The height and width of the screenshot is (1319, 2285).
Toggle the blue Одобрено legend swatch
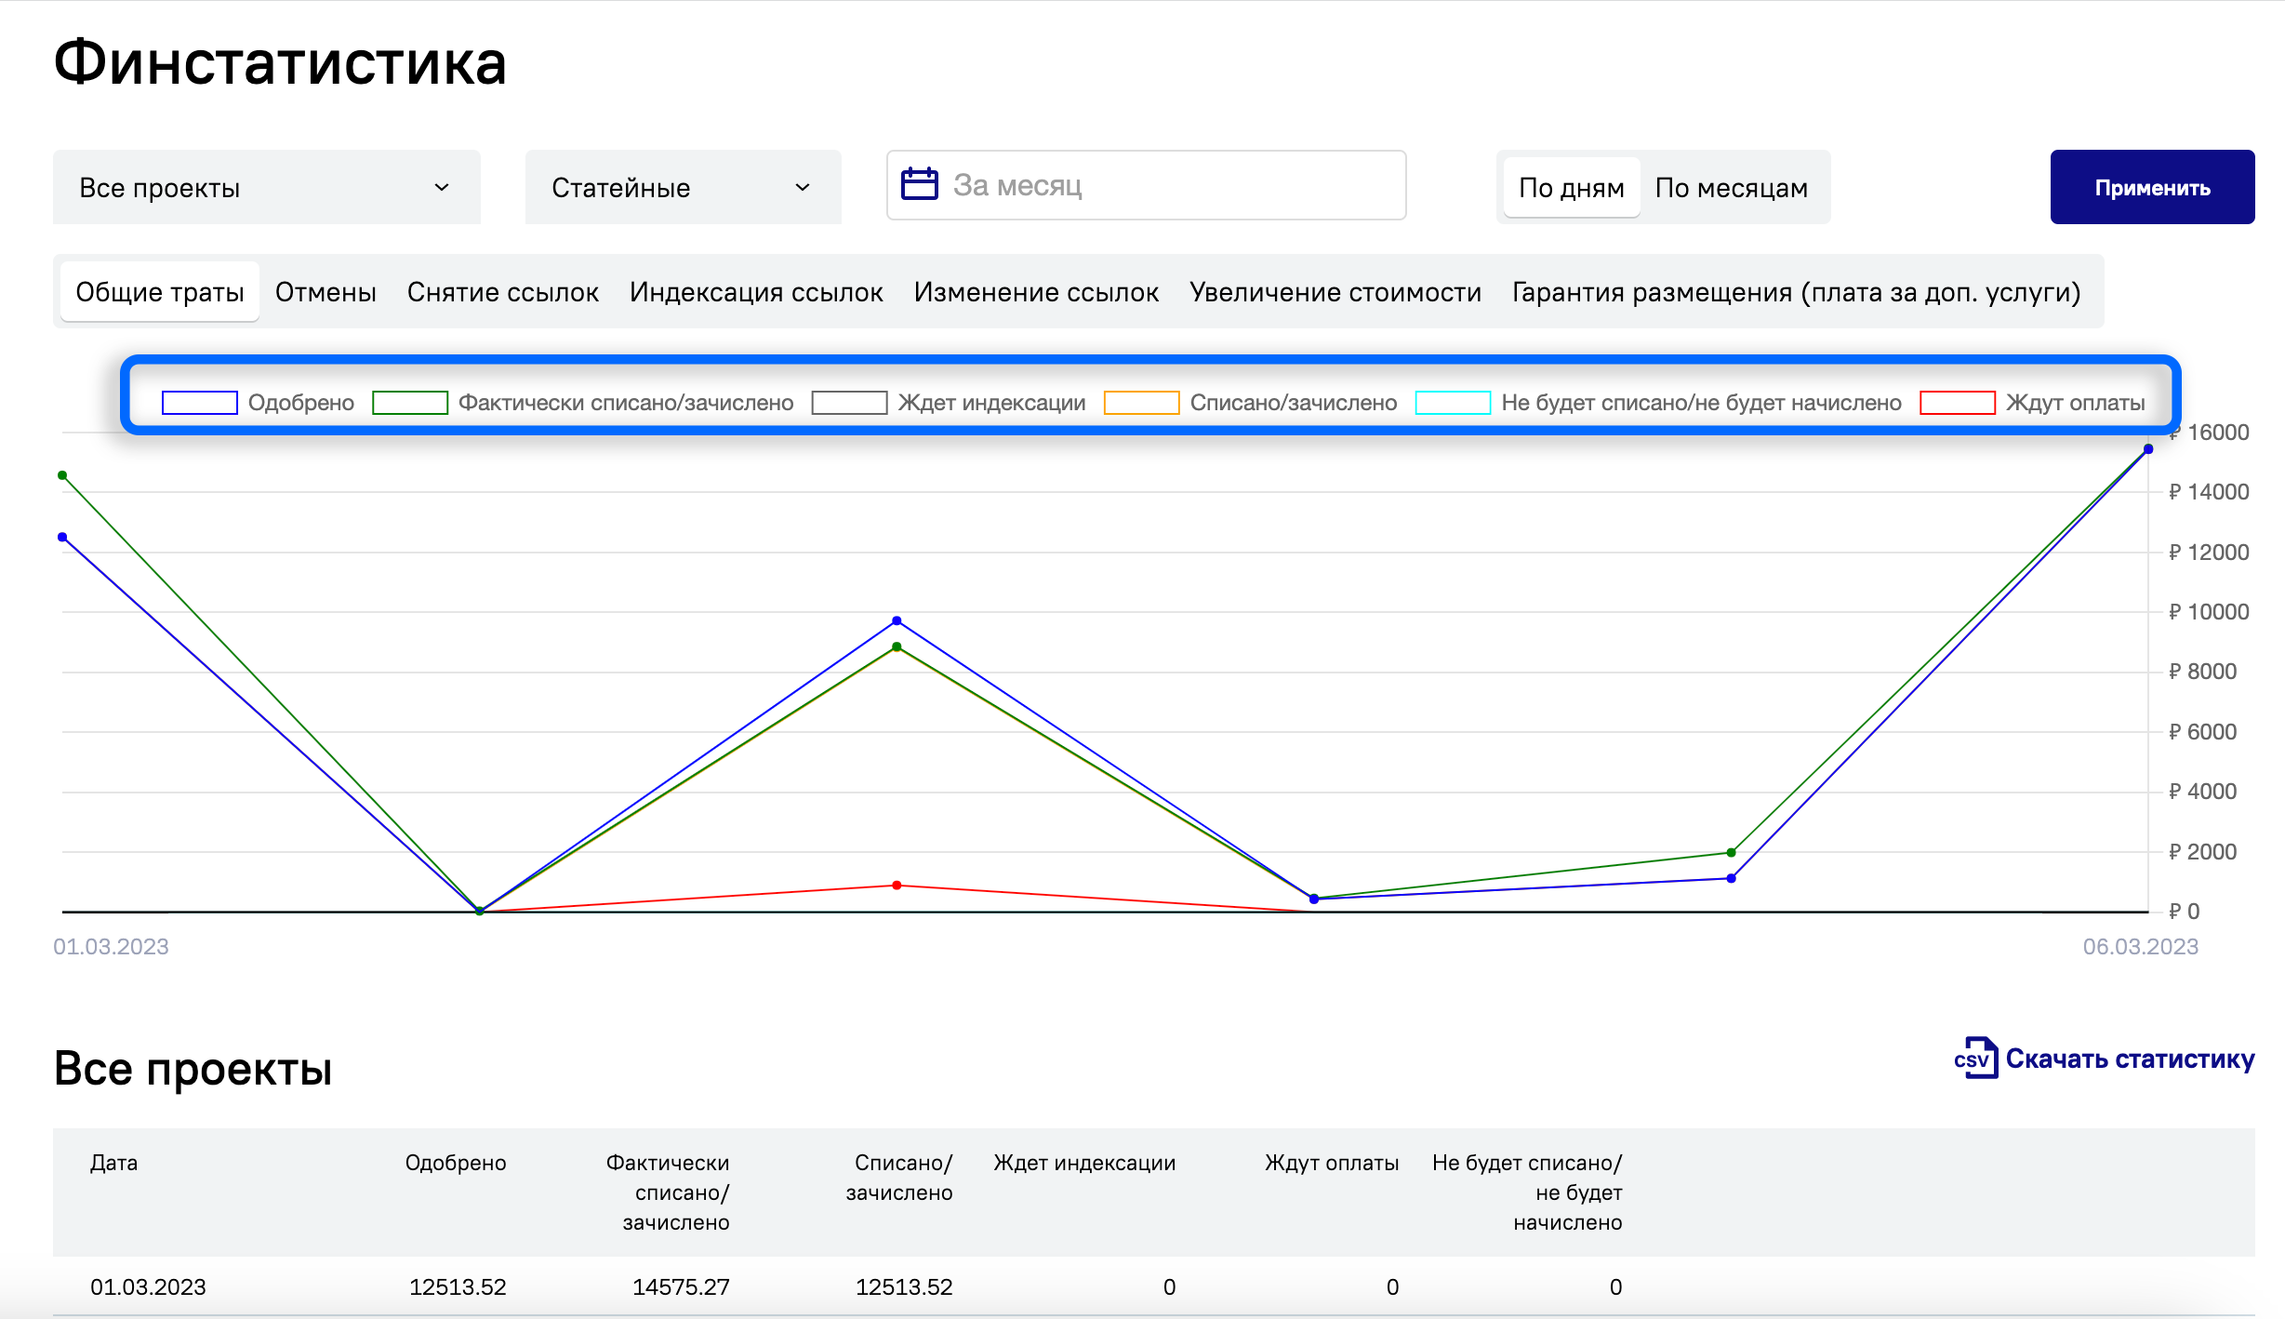coord(200,403)
